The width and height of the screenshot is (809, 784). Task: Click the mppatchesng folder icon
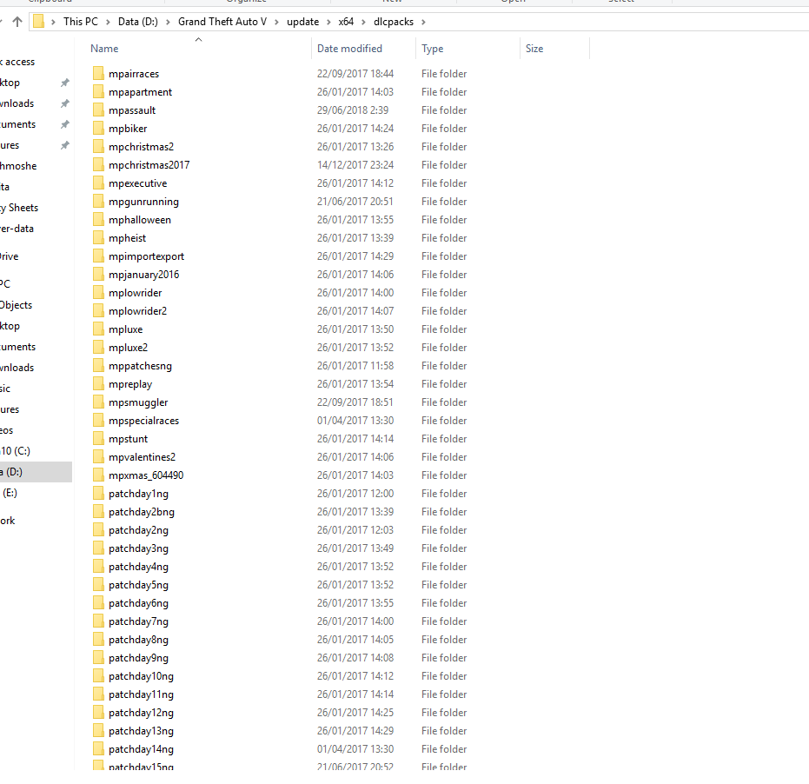98,365
